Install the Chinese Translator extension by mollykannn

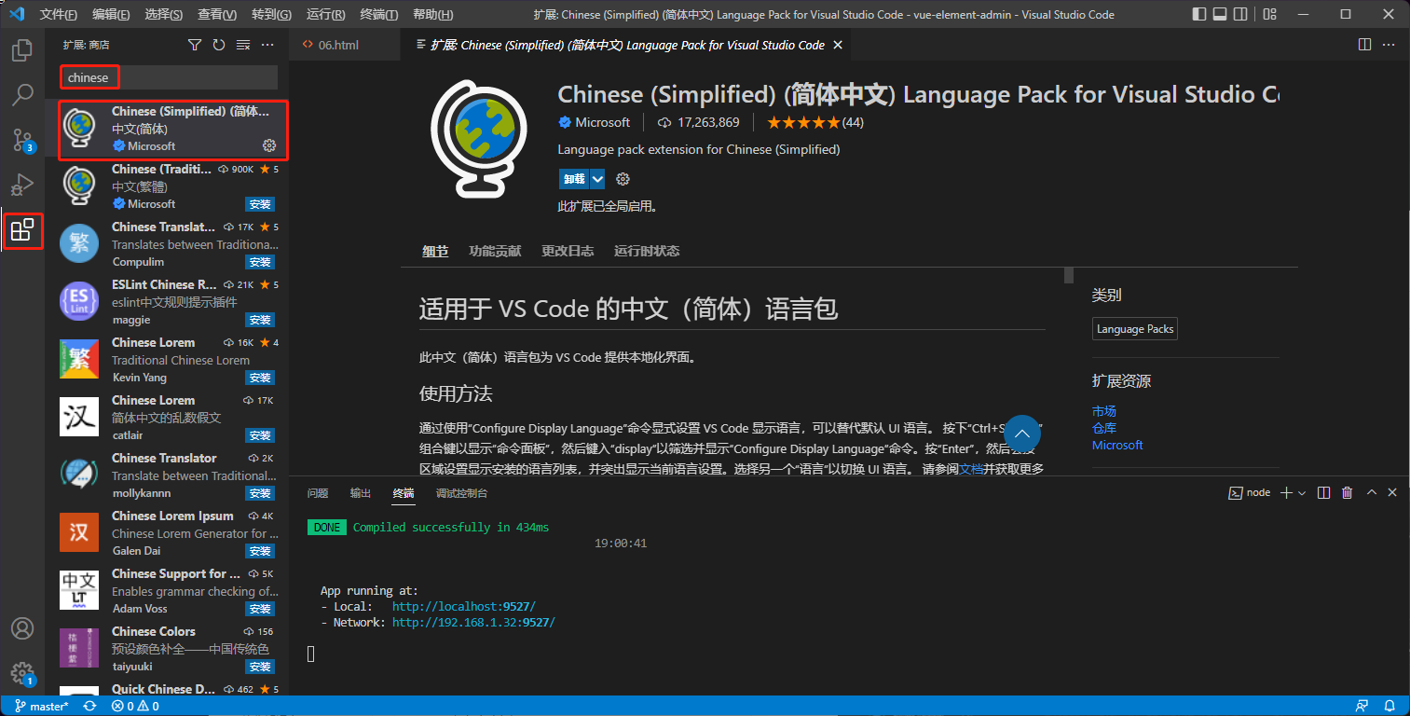[x=260, y=493]
